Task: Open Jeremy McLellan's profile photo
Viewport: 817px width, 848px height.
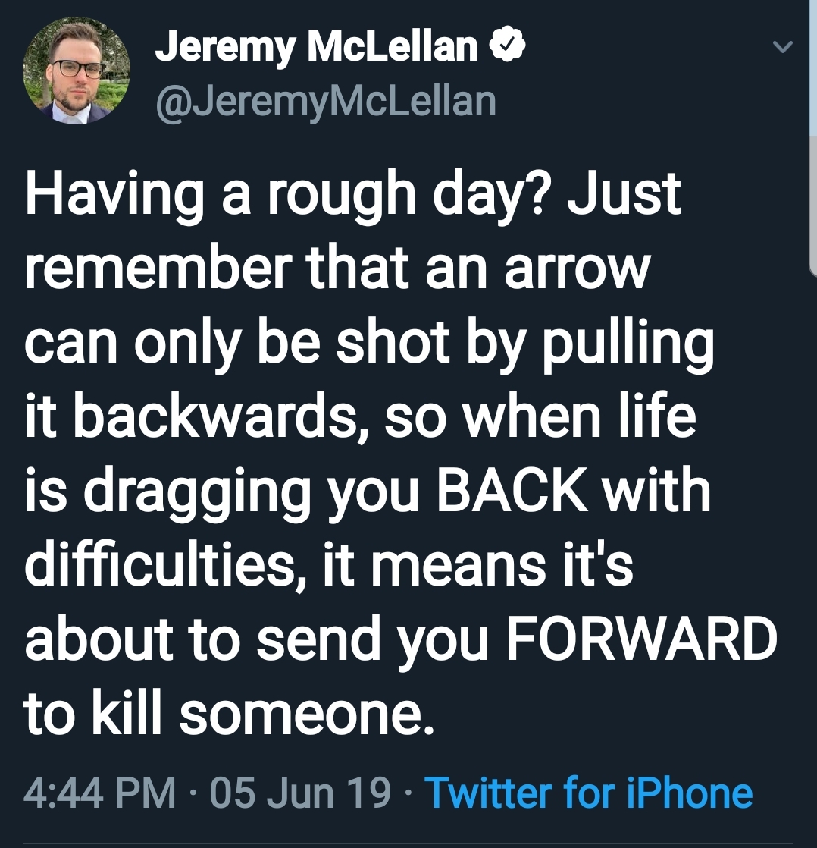Action: [x=77, y=71]
